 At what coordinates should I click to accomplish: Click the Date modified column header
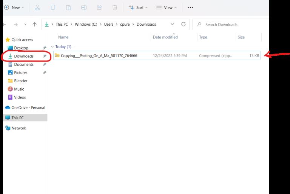pyautogui.click(x=165, y=37)
